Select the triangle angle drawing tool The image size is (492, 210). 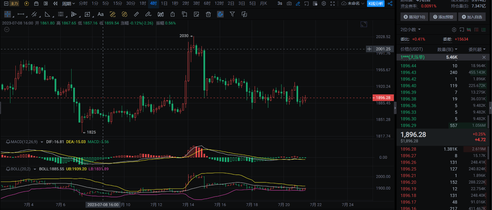pyautogui.click(x=47, y=14)
